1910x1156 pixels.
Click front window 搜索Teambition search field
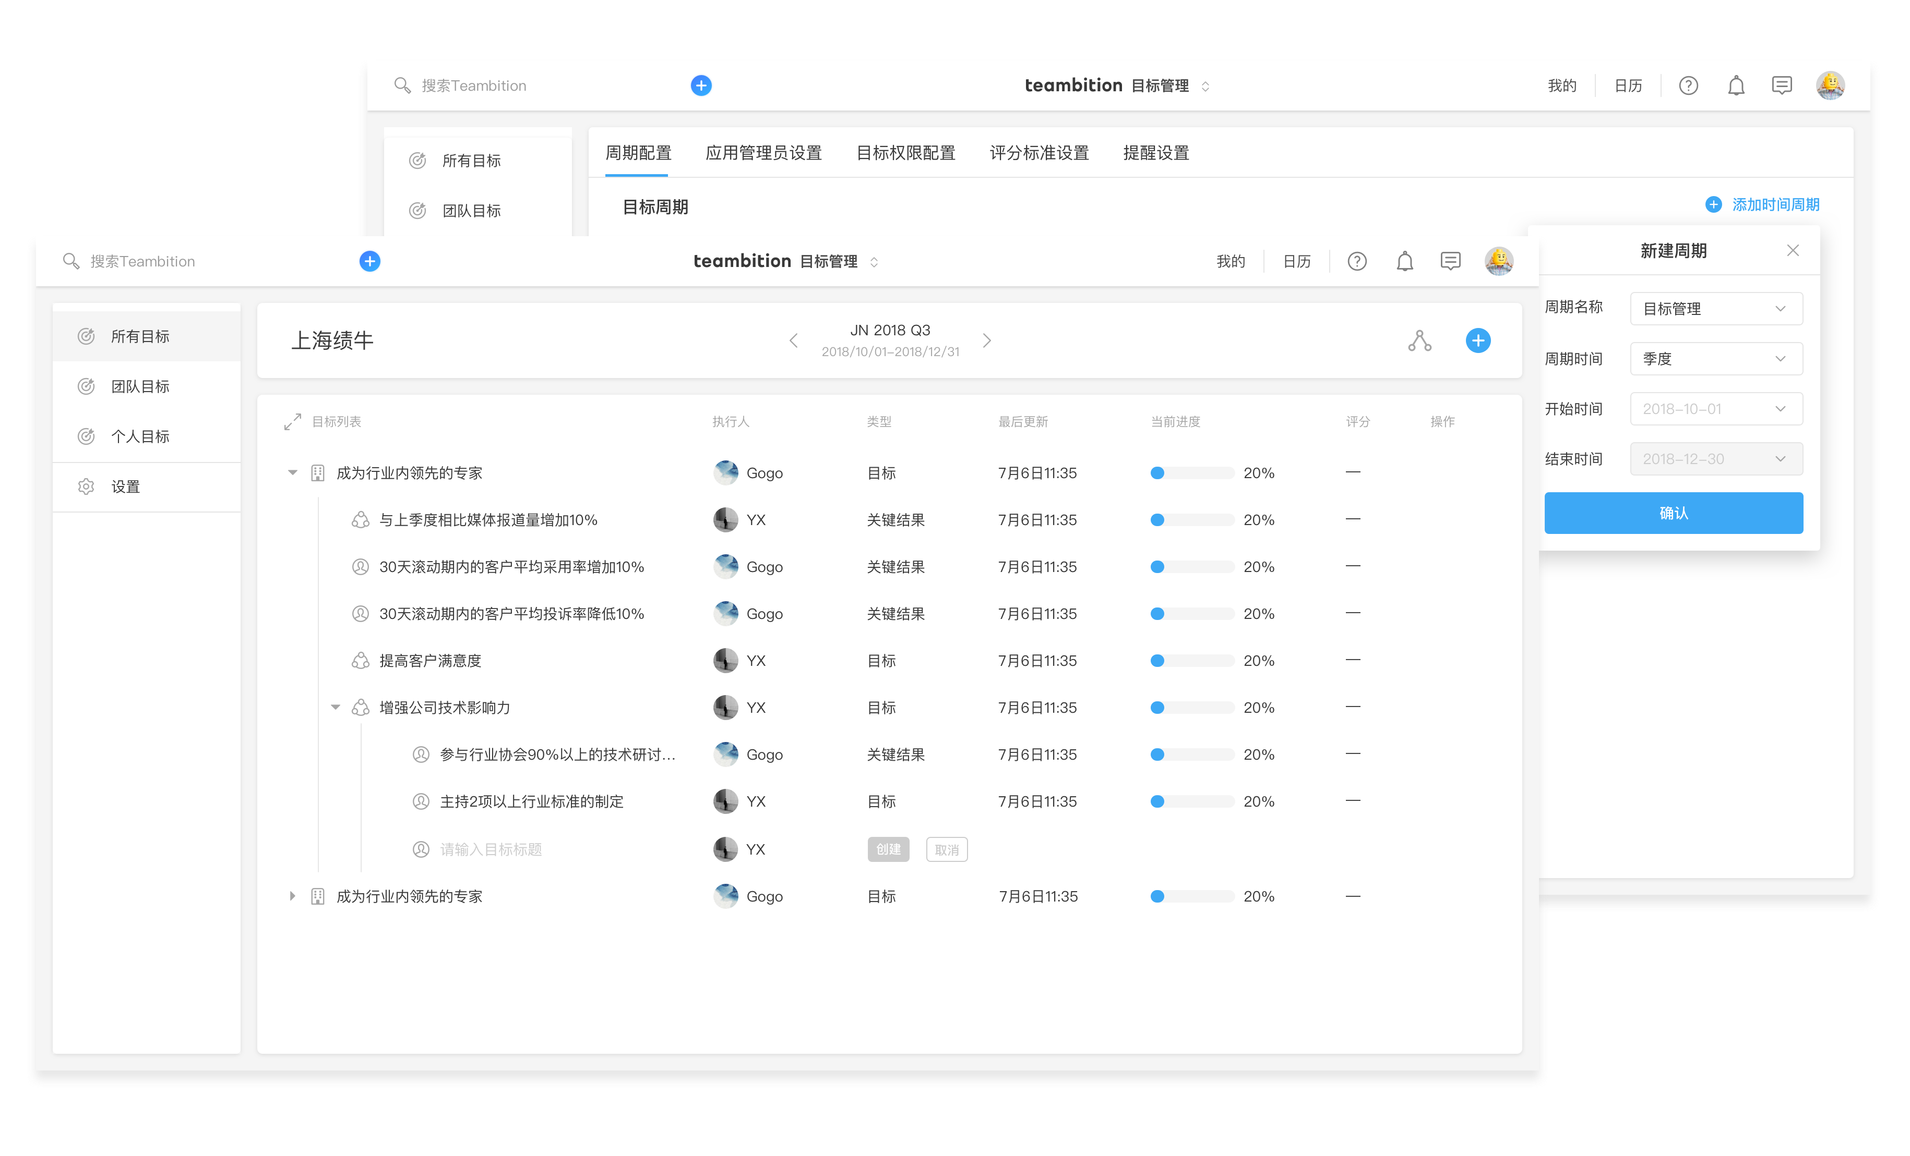tap(142, 262)
